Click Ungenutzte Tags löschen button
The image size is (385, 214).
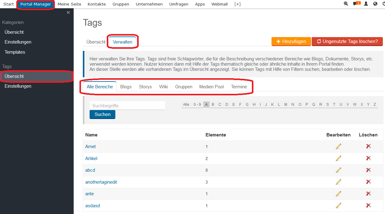point(347,41)
